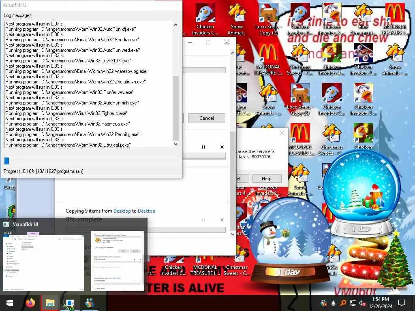
Task: Click the copy dialog scrollbar up arrow
Action: point(233,53)
